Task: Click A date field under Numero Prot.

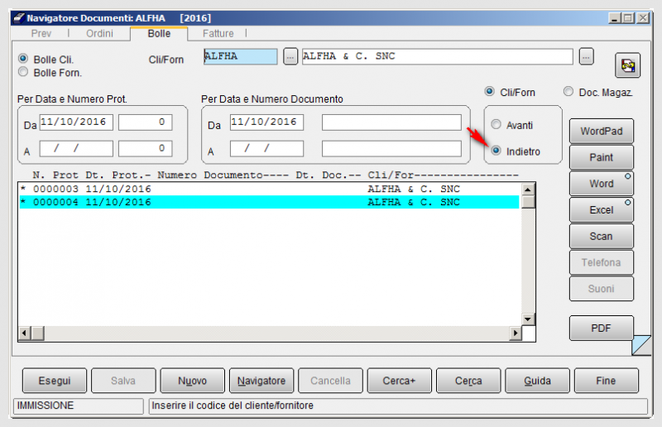Action: coord(76,149)
